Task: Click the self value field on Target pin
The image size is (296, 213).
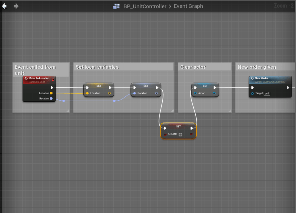Action: tap(267, 94)
